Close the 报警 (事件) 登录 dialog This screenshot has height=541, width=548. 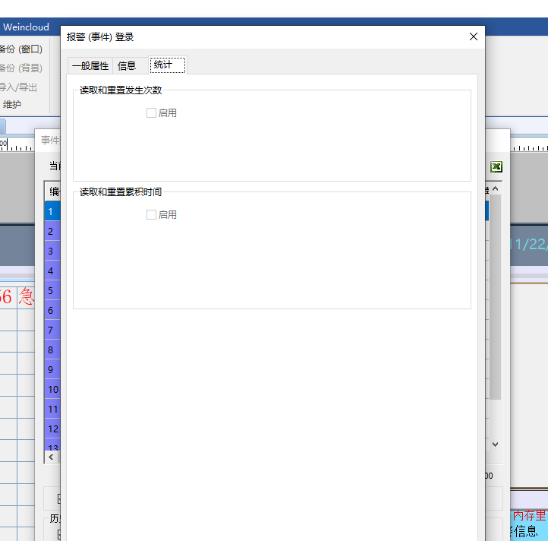coord(474,36)
